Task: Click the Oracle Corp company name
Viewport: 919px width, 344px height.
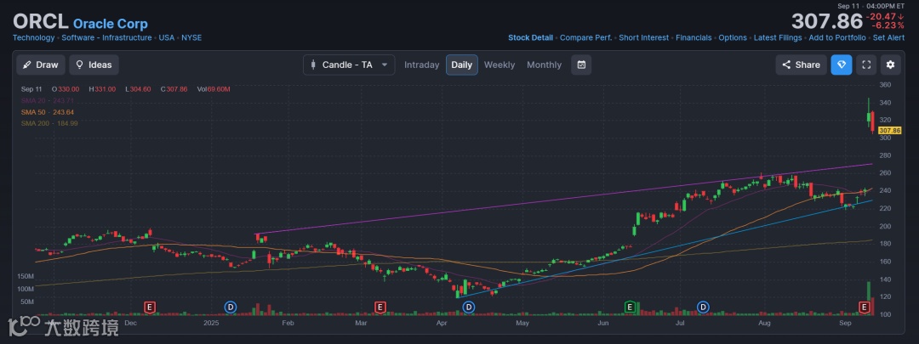Action: pos(110,24)
